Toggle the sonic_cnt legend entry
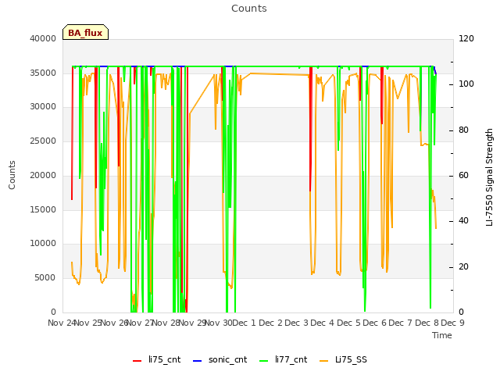 click(220, 359)
